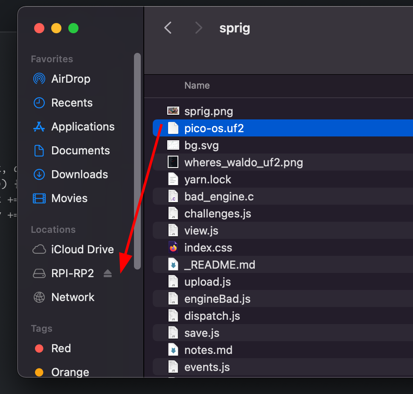
Task: Select iCloud Drive under Locations
Action: [82, 249]
